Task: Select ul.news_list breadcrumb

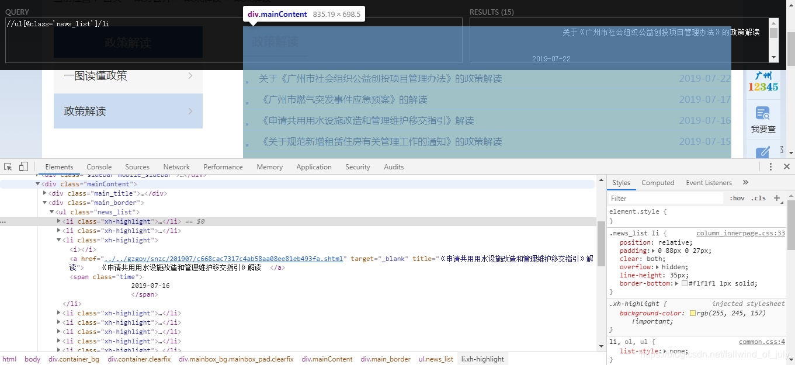Action: [x=436, y=359]
